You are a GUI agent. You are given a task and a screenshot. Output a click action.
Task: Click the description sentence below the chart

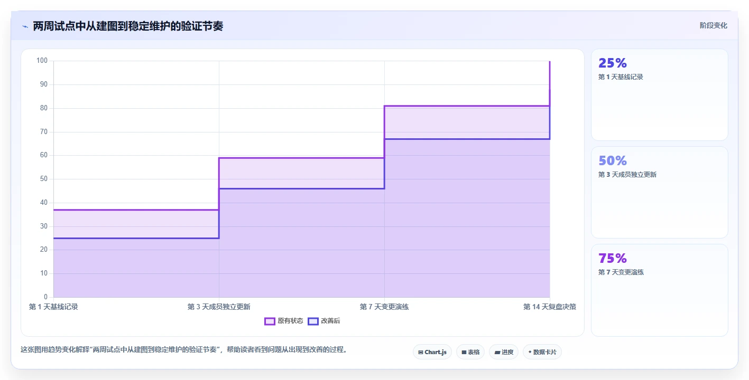coord(184,349)
